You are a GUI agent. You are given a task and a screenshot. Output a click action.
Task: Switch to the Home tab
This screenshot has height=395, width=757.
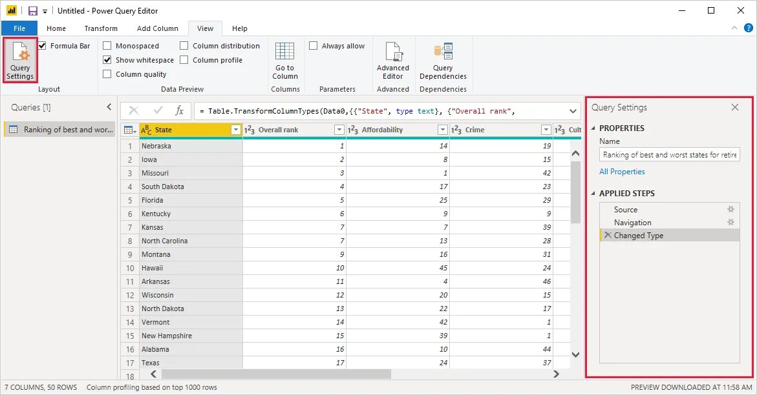pyautogui.click(x=56, y=28)
